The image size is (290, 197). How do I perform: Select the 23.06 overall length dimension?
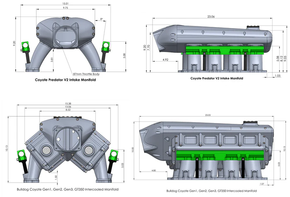211,17
